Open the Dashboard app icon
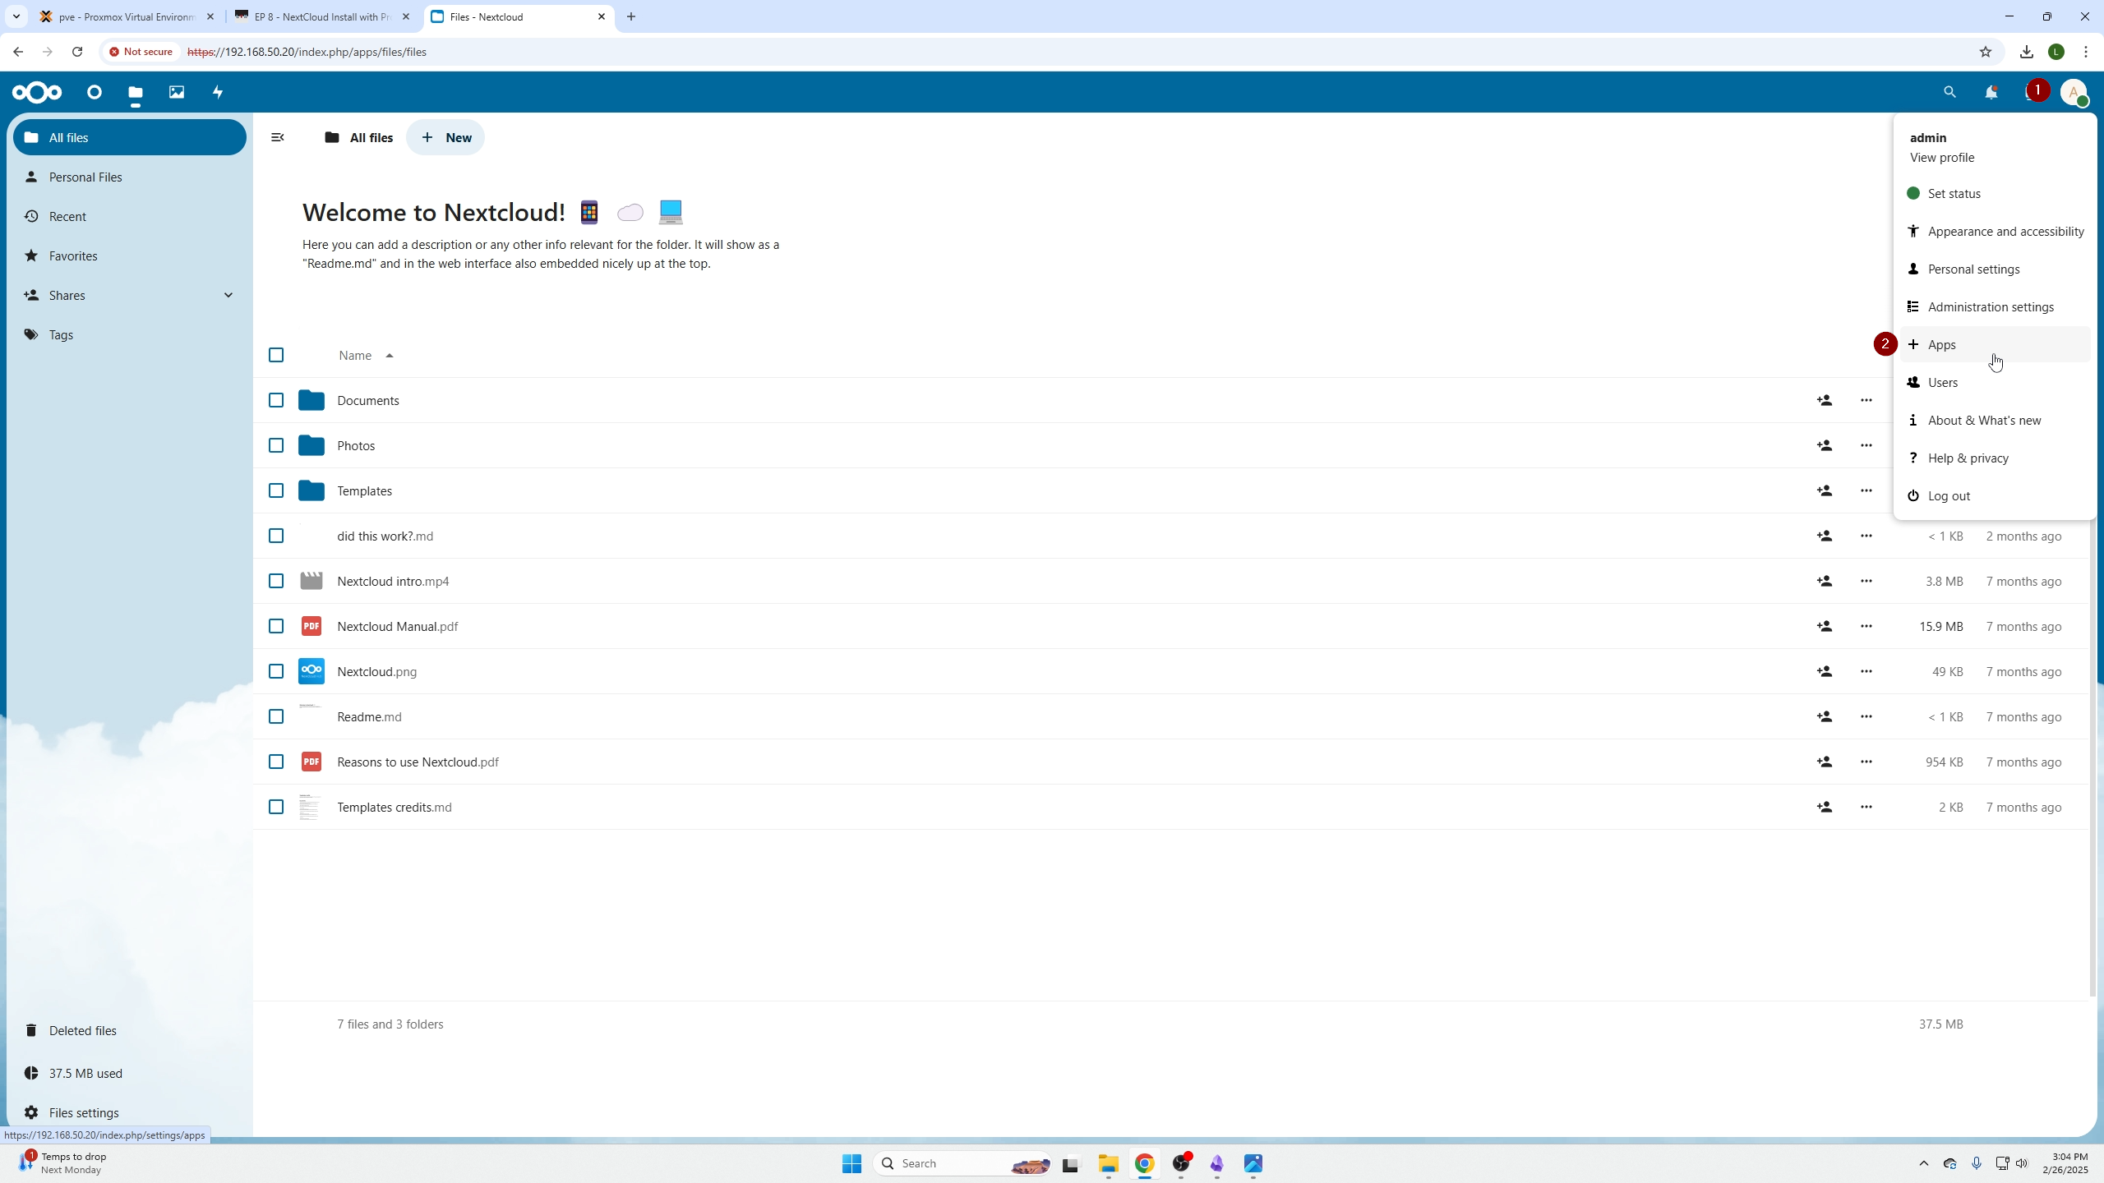 click(x=94, y=92)
